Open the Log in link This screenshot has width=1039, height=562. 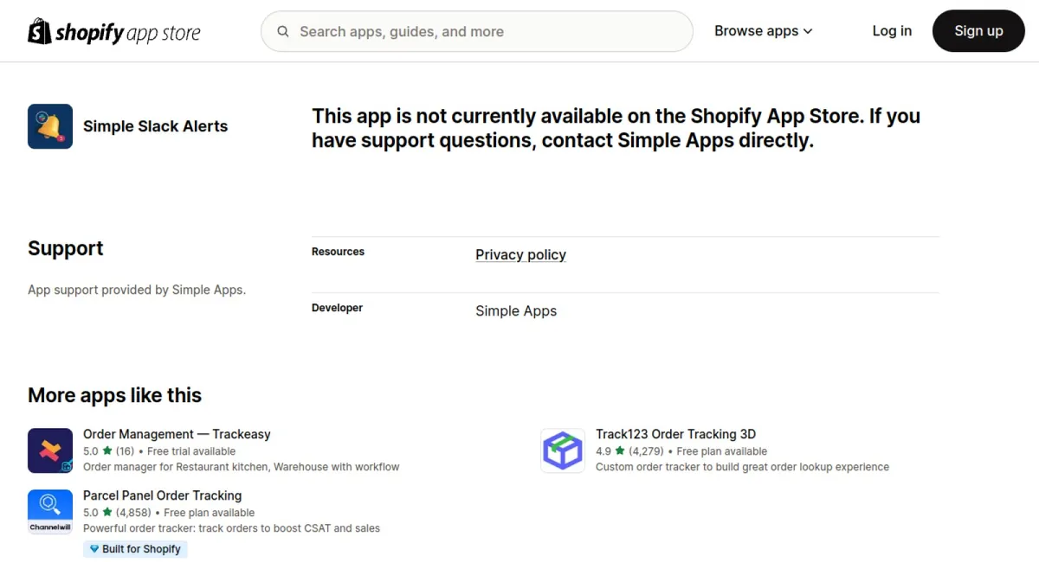[892, 31]
